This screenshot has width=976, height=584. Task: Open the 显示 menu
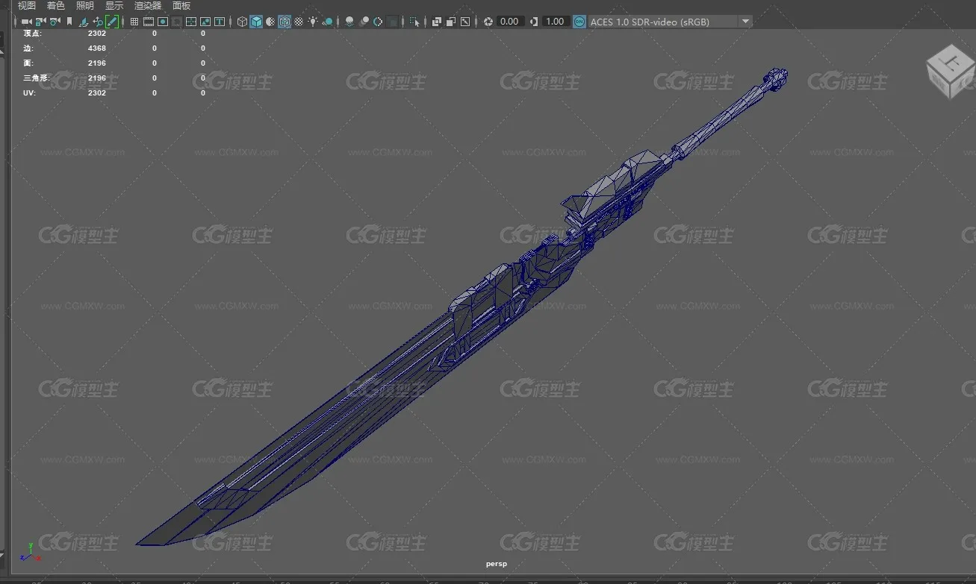point(114,5)
